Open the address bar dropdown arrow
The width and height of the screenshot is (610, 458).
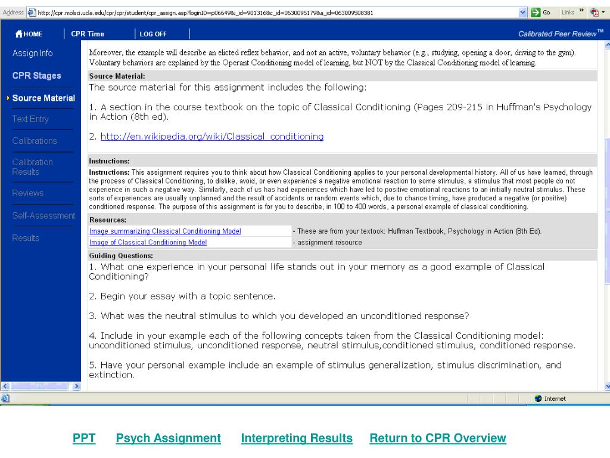tap(522, 13)
